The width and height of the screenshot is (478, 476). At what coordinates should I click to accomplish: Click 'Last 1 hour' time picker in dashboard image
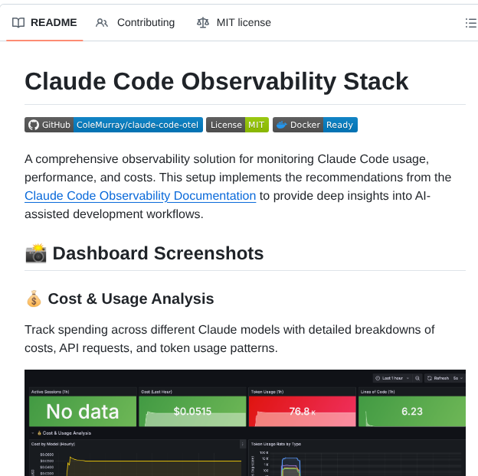pyautogui.click(x=392, y=378)
